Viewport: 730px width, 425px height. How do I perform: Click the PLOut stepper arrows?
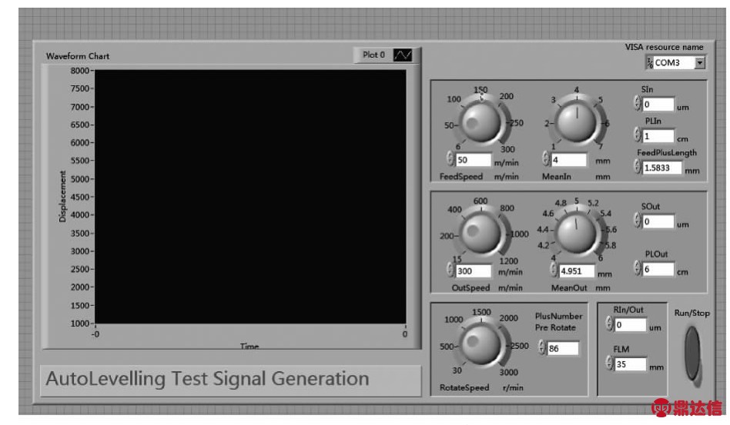tap(637, 268)
